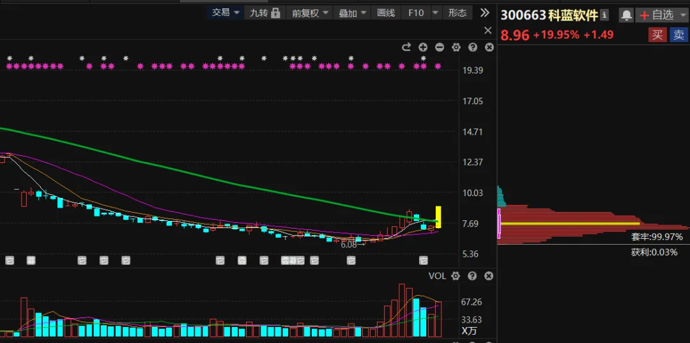The width and height of the screenshot is (690, 343).
Task: Close the panel with the X below the toolbar
Action: [487, 31]
